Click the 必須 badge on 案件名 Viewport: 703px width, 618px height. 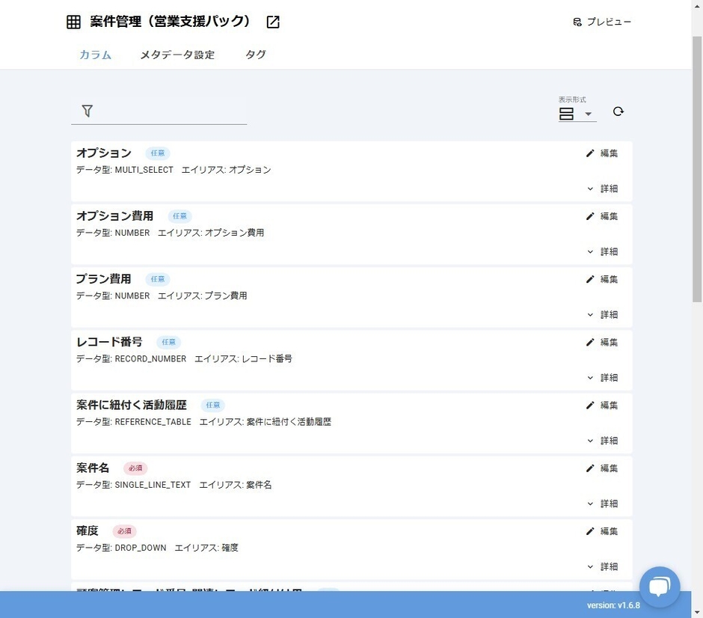click(135, 468)
